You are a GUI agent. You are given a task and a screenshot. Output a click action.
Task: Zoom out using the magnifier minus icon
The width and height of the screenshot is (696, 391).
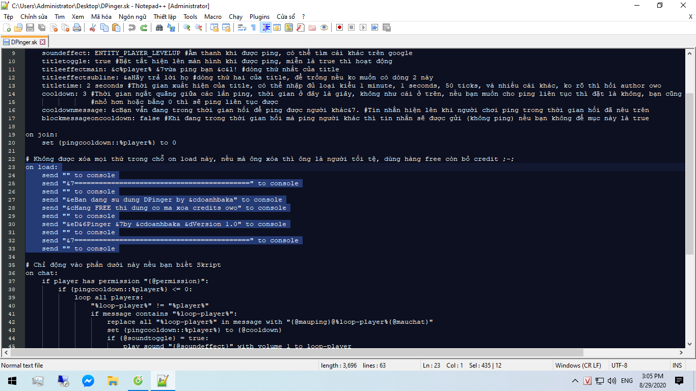[198, 27]
